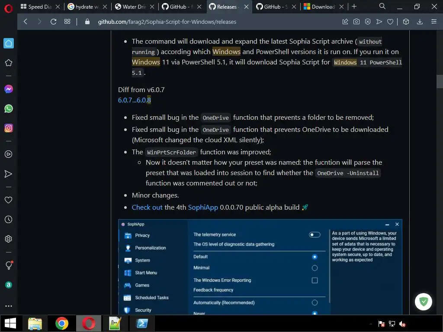Reload the GitHub releases page
This screenshot has width=443, height=332.
[53, 22]
